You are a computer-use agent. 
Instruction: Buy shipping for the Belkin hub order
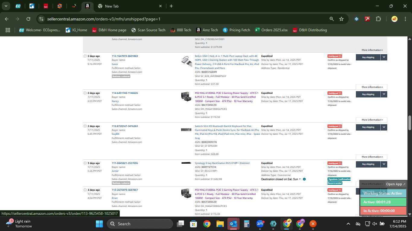pyautogui.click(x=368, y=57)
